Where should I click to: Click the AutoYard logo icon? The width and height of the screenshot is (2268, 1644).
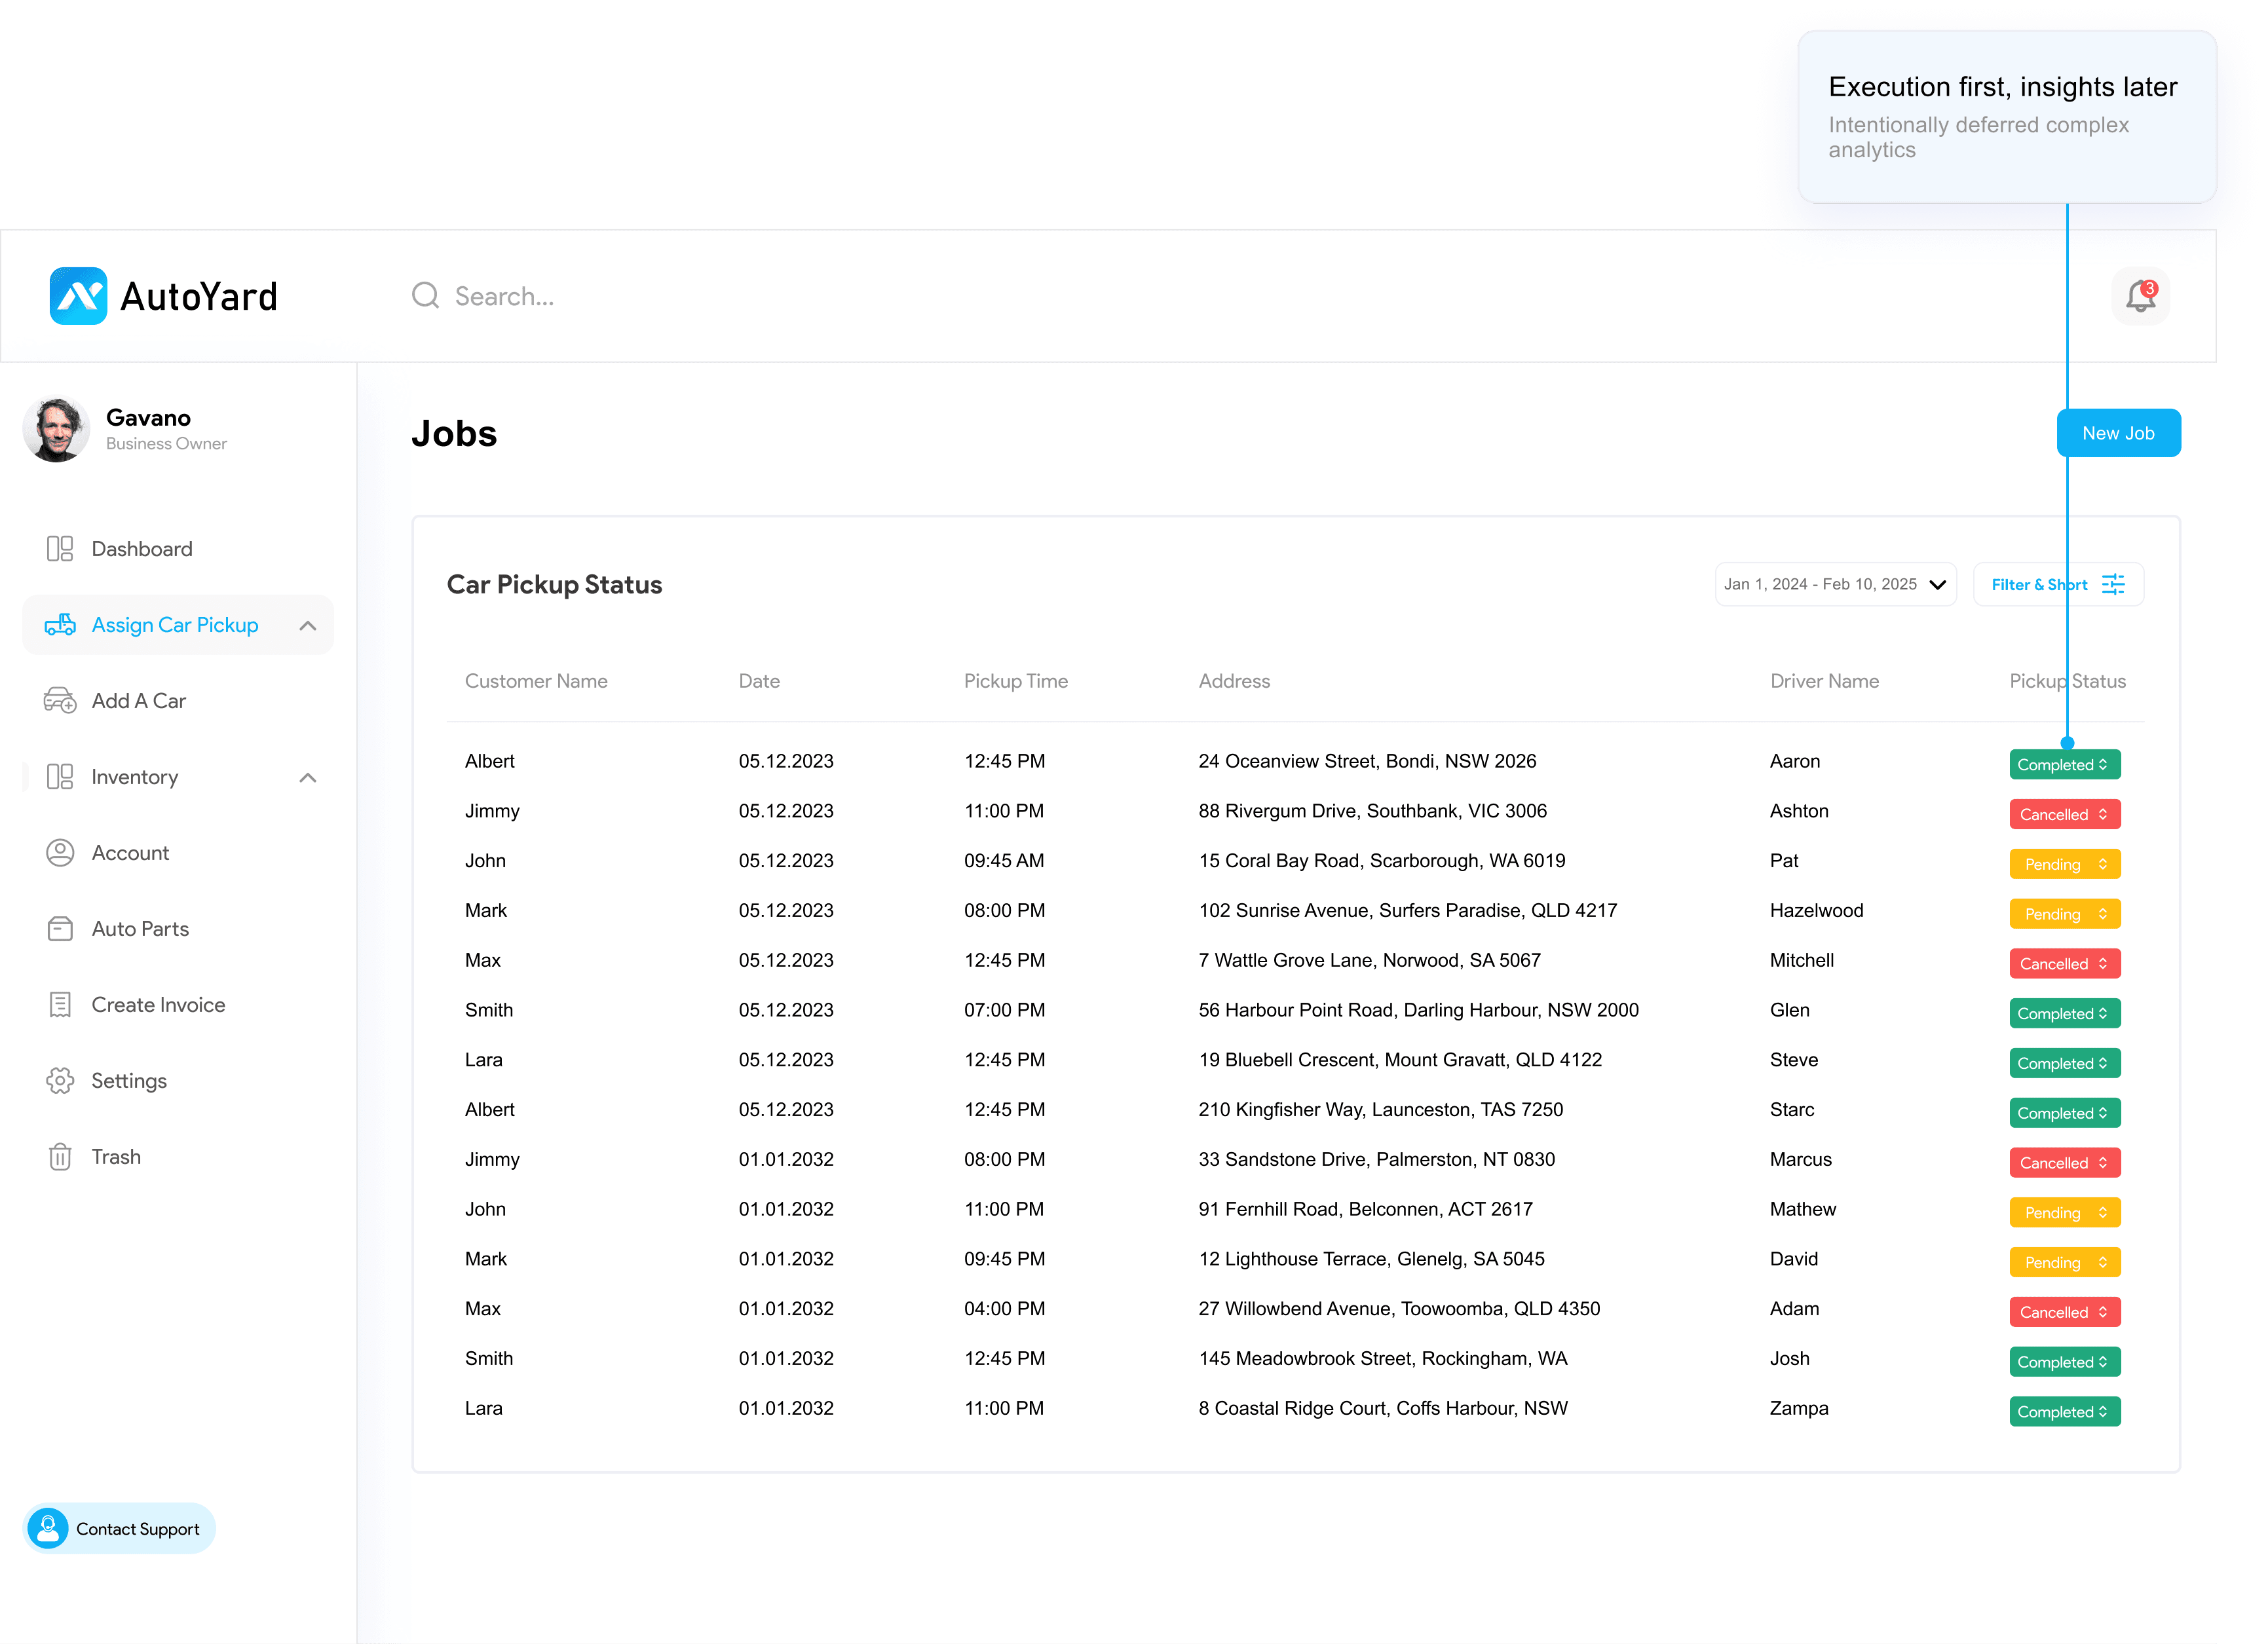coord(78,296)
